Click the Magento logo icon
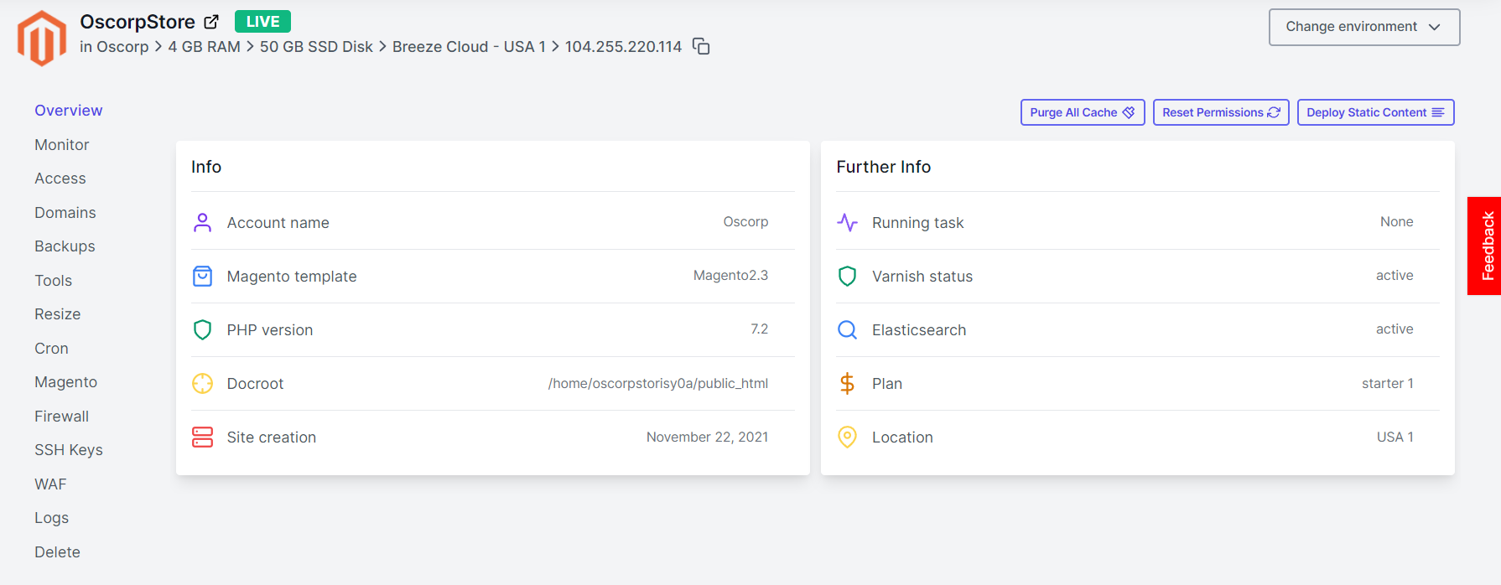Viewport: 1501px width, 585px height. pyautogui.click(x=41, y=39)
